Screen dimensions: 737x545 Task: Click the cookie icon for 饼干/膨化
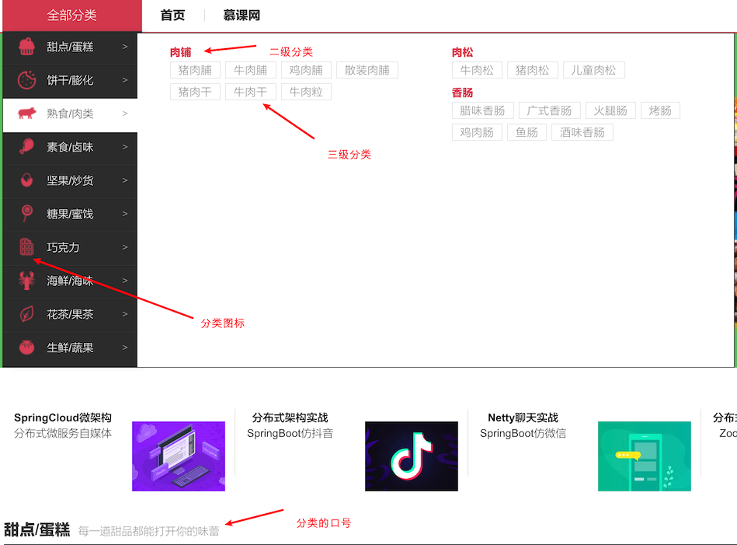(x=26, y=80)
